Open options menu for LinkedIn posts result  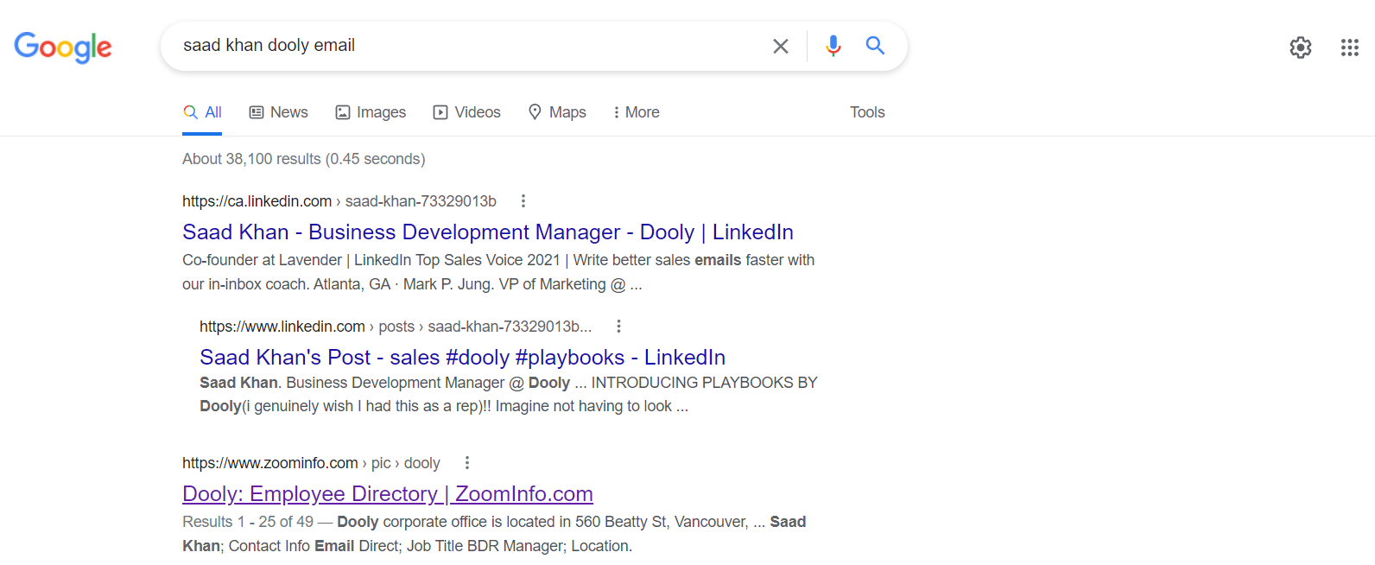618,327
